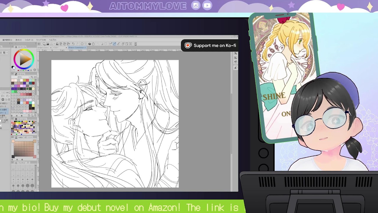Create a new canvas with New icon
This screenshot has width=378, height=213.
44,44
